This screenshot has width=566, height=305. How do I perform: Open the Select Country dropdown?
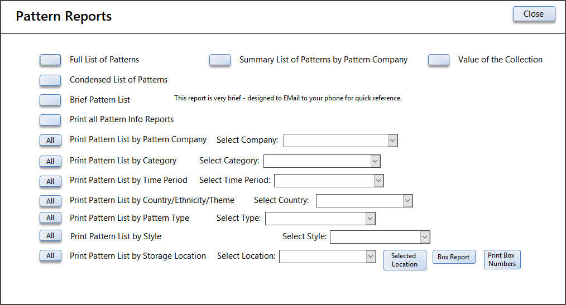point(408,201)
